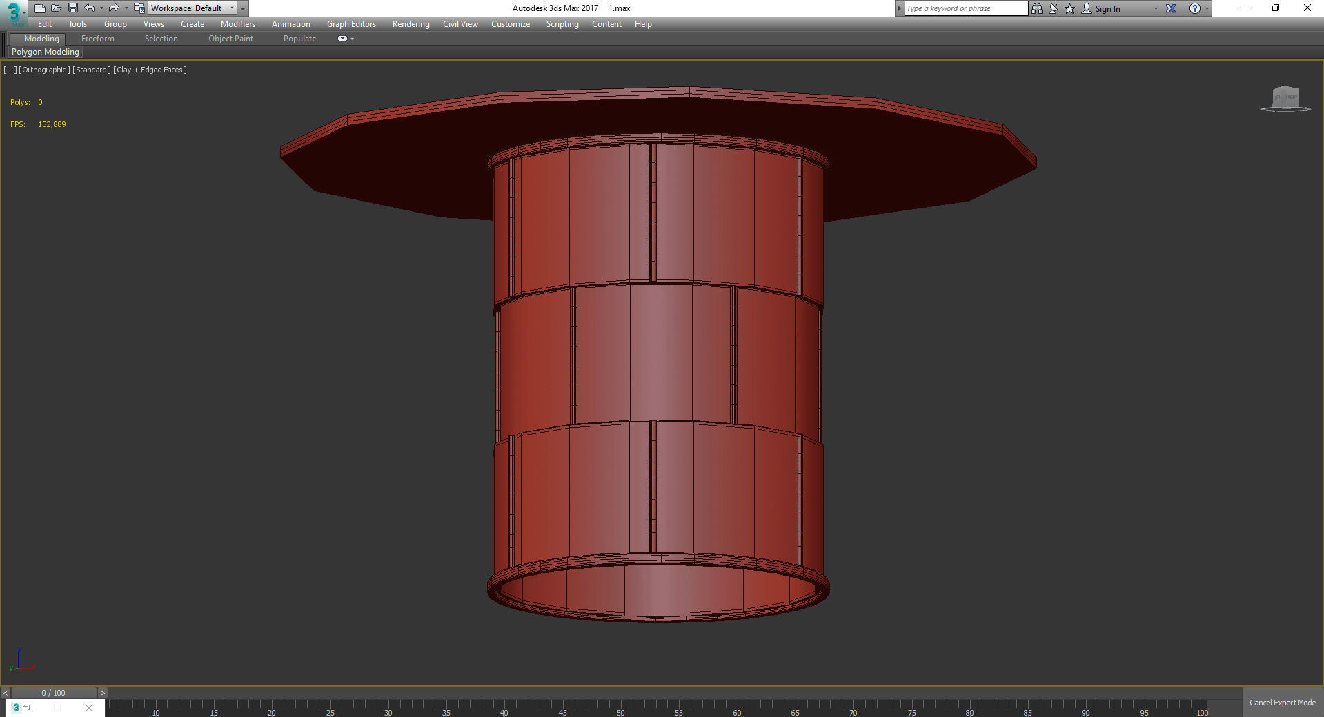The image size is (1324, 717).
Task: Switch to the Freeform ribbon tab
Action: tap(98, 39)
